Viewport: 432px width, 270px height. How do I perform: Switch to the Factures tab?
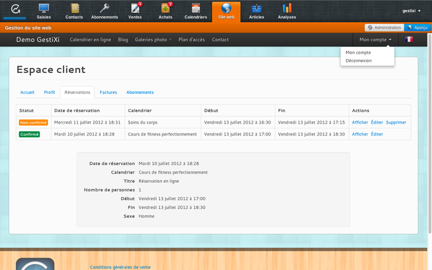[108, 92]
